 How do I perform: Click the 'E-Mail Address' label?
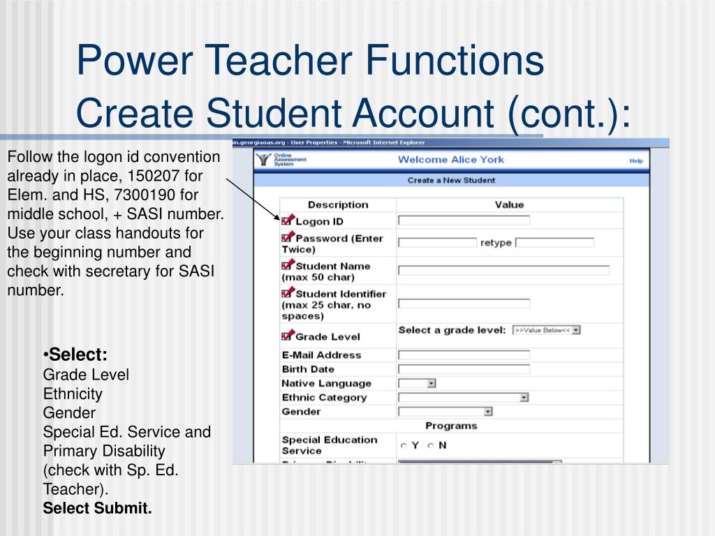321,355
